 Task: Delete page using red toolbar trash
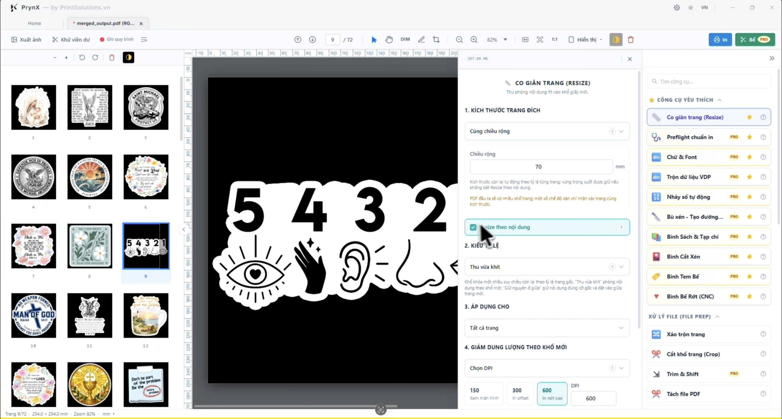[x=630, y=39]
